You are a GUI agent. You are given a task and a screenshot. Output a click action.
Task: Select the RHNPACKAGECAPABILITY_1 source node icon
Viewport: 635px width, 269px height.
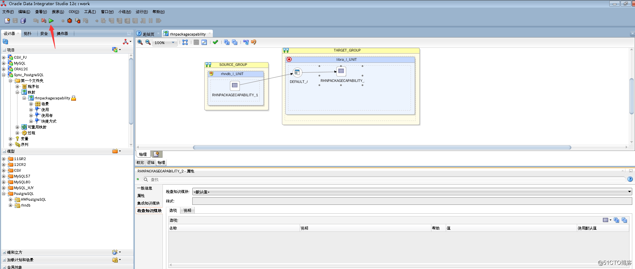235,85
